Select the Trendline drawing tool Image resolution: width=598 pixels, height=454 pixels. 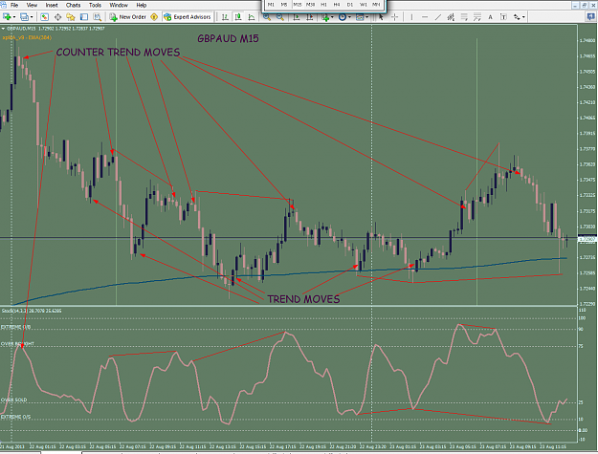[x=438, y=17]
